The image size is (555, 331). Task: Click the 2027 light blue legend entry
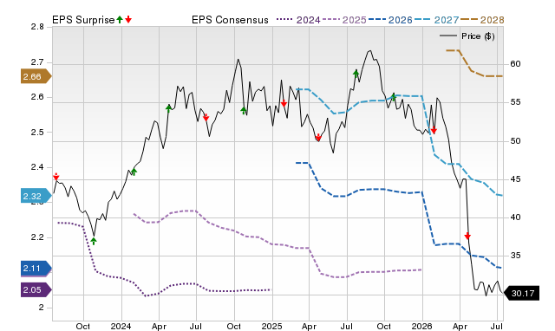point(437,20)
